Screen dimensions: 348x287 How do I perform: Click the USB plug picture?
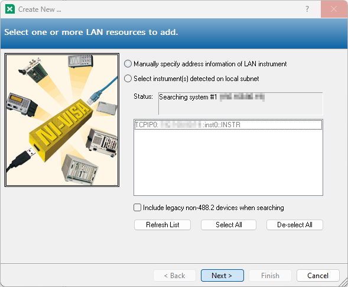(x=21, y=159)
